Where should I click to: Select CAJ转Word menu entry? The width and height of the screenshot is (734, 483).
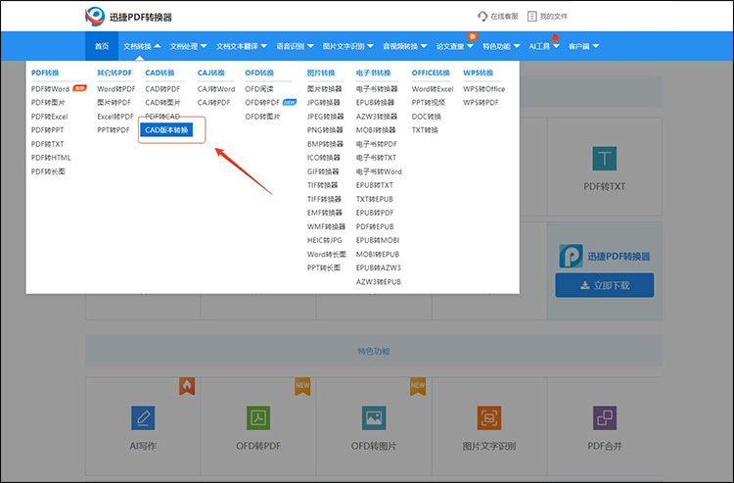point(216,88)
